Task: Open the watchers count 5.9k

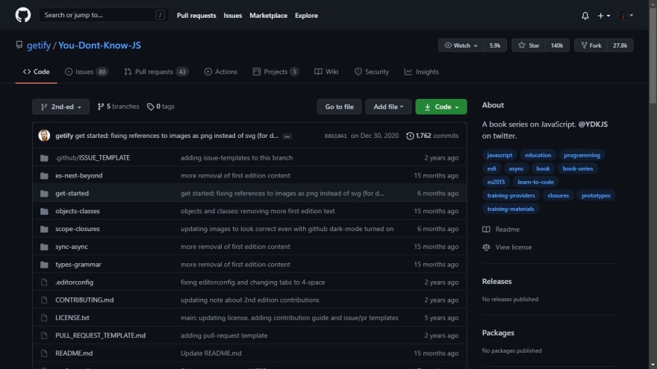Action: [495, 45]
